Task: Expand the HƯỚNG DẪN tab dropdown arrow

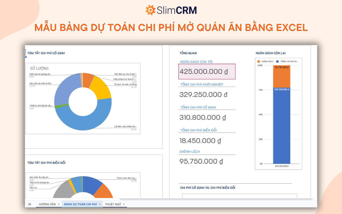Action: (x=58, y=204)
